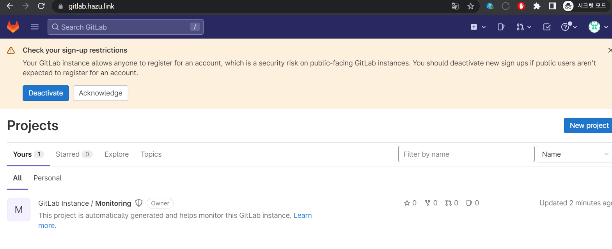This screenshot has height=249, width=612.
Task: Click the Deactivate button
Action: (46, 93)
